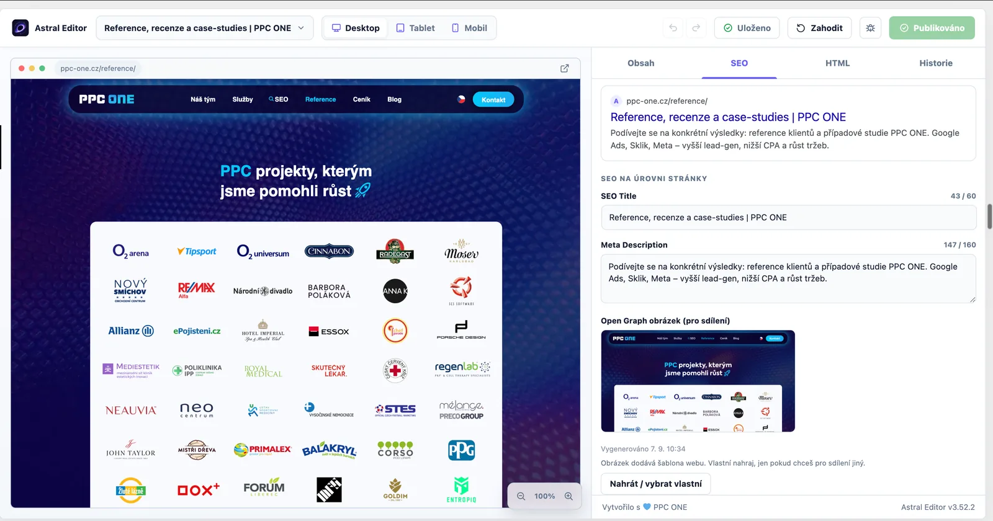Click the 43 / 60 title character counter
The width and height of the screenshot is (993, 521).
963,196
